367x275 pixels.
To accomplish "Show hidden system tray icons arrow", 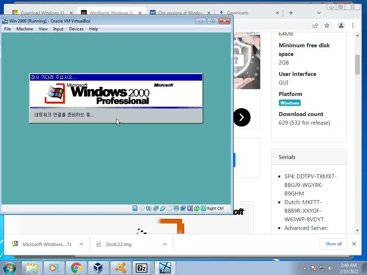I will pyautogui.click(x=305, y=268).
